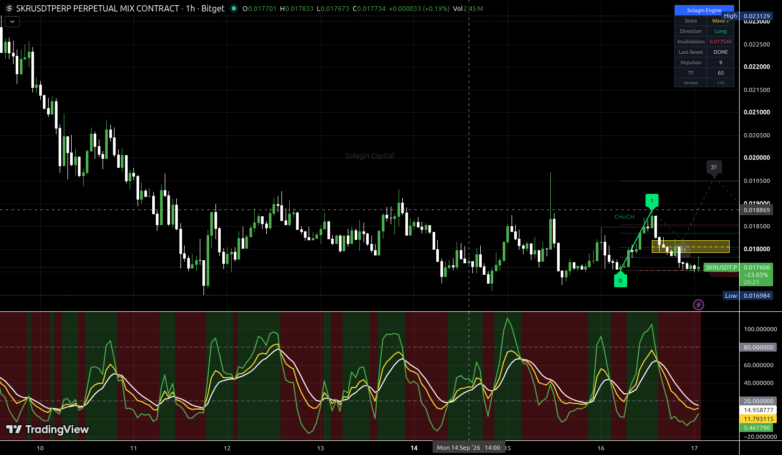Click the Low value L0.017673
Screen dimensions: 782x455
click(333, 8)
